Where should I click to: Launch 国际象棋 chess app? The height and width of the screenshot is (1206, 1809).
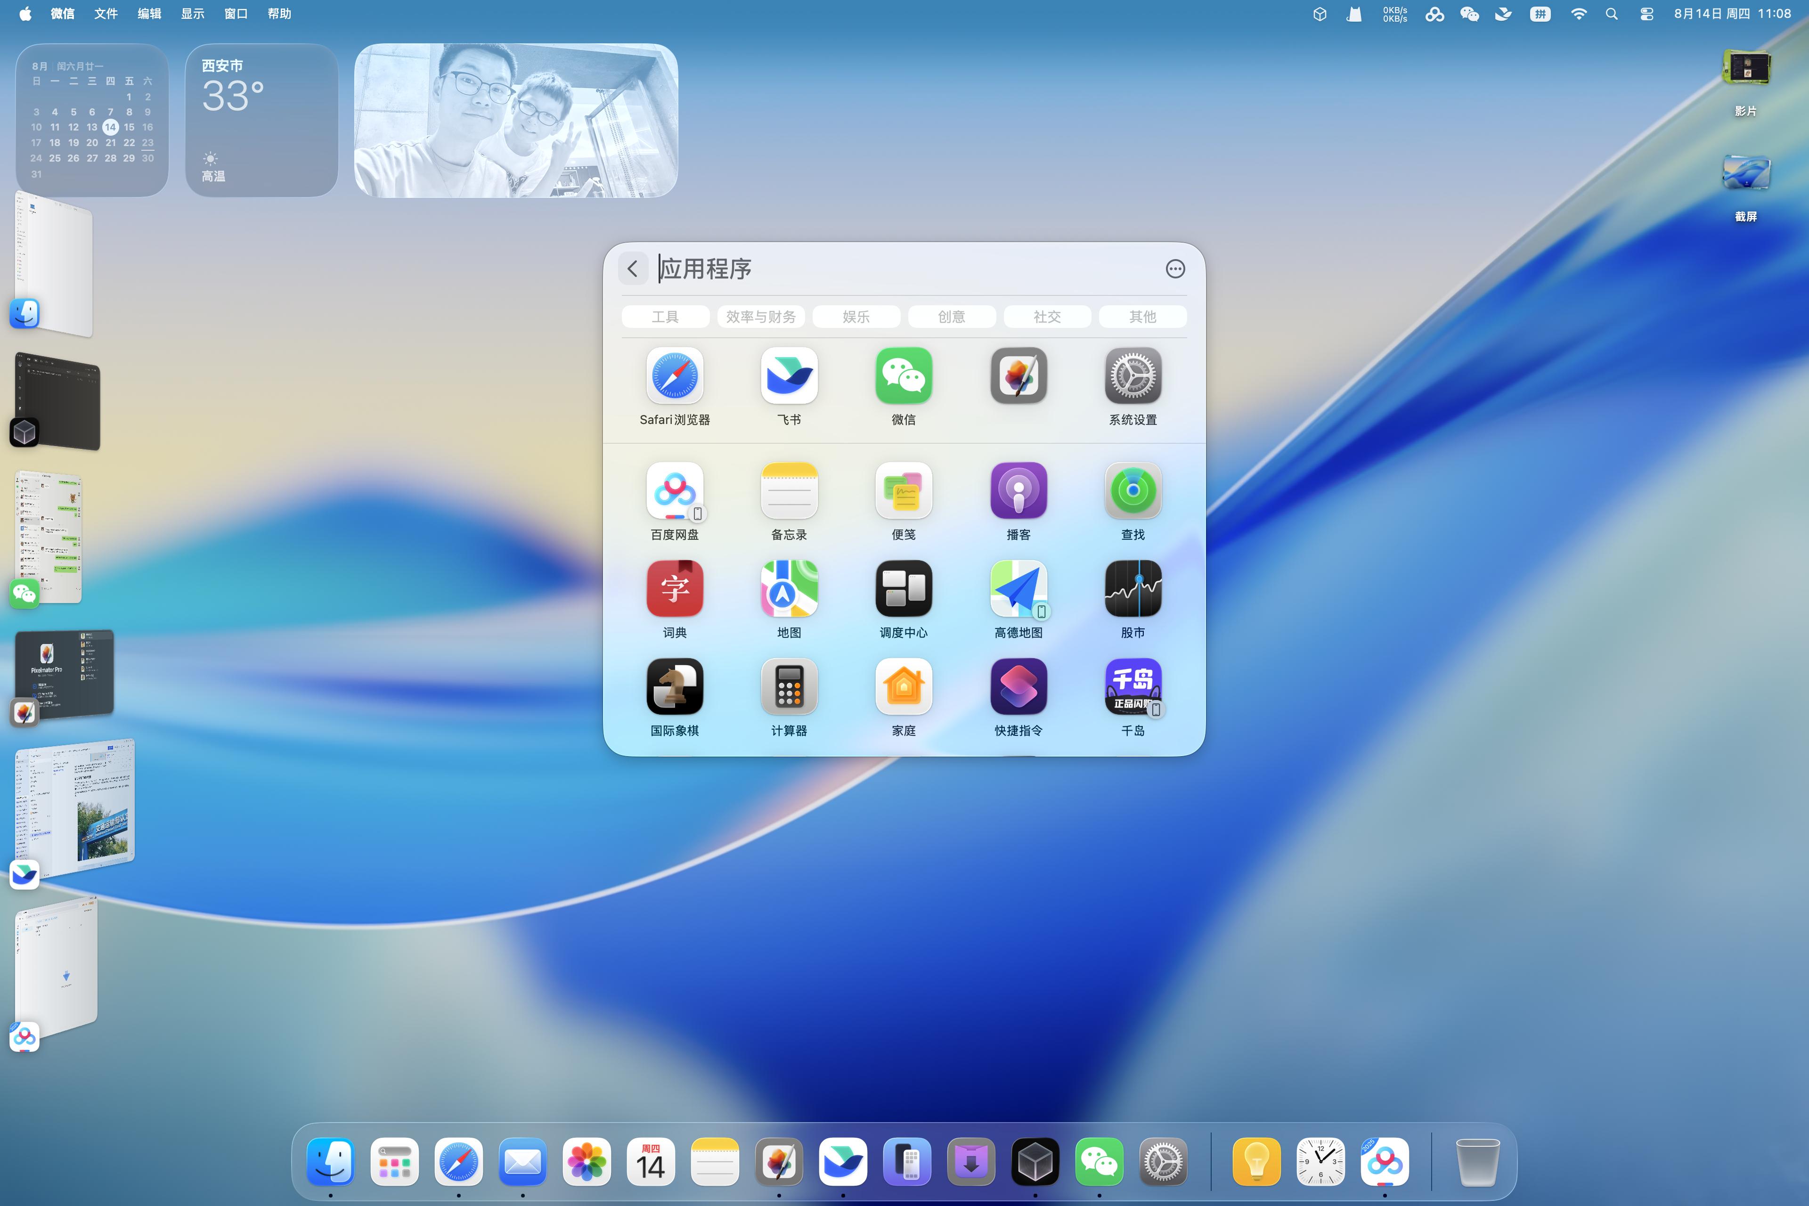coord(675,687)
